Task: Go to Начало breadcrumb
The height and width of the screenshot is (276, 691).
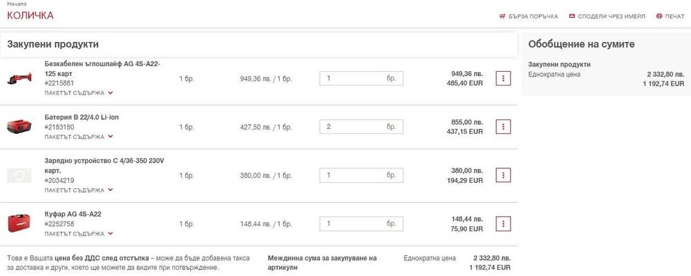Action: 17,3
